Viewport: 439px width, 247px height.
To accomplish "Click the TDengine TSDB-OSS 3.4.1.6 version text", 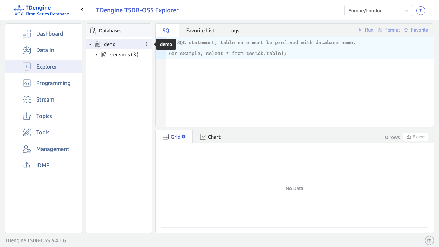I will [36, 240].
